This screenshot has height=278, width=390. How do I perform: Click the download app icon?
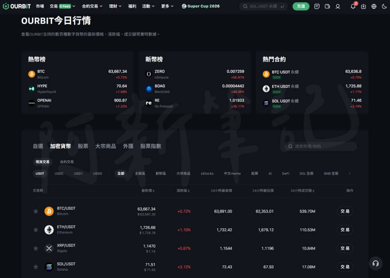click(363, 6)
